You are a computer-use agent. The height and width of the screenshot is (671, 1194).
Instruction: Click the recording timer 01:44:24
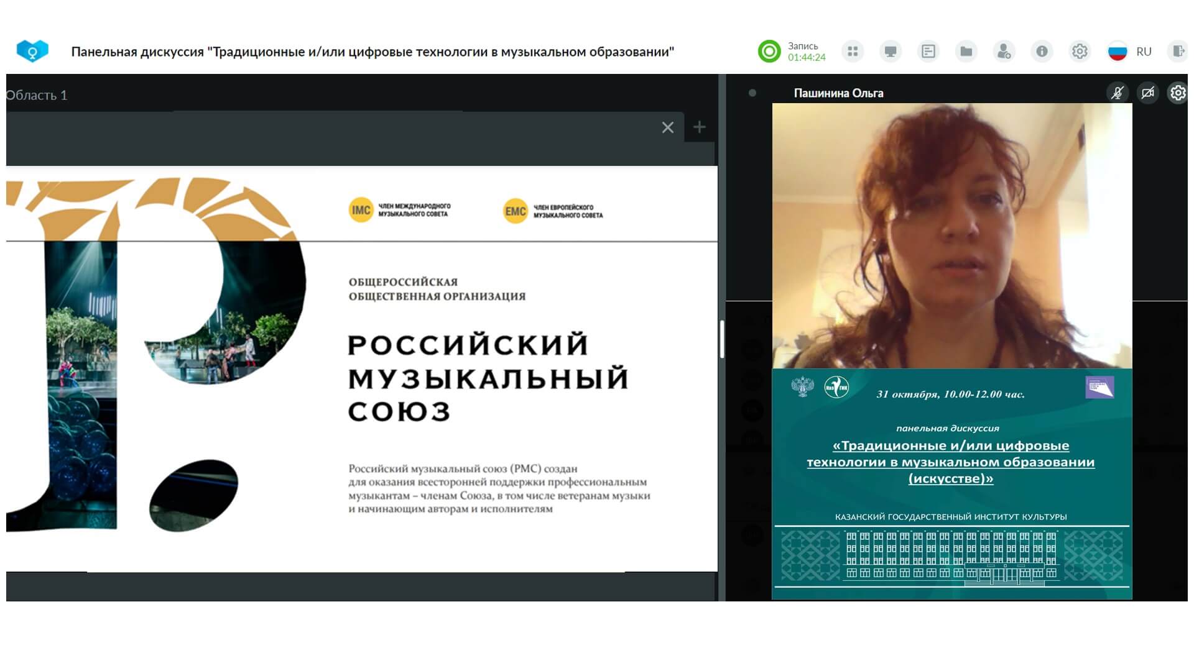point(807,58)
